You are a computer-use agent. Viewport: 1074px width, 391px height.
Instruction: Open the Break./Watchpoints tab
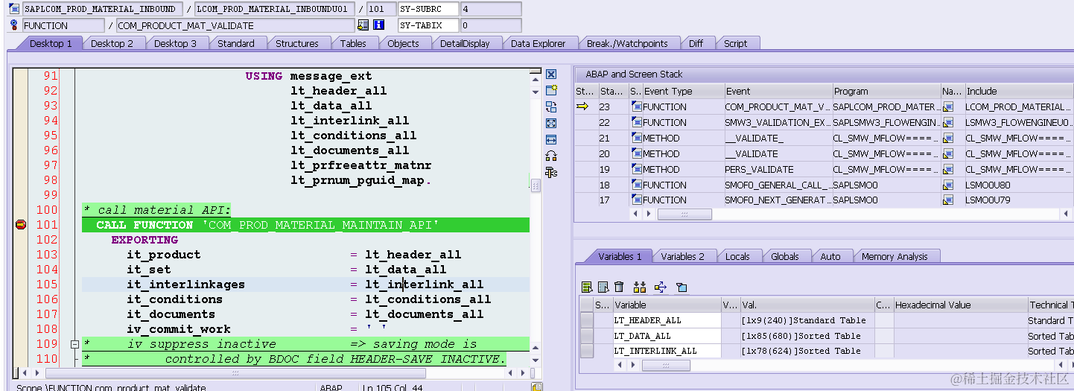point(627,43)
